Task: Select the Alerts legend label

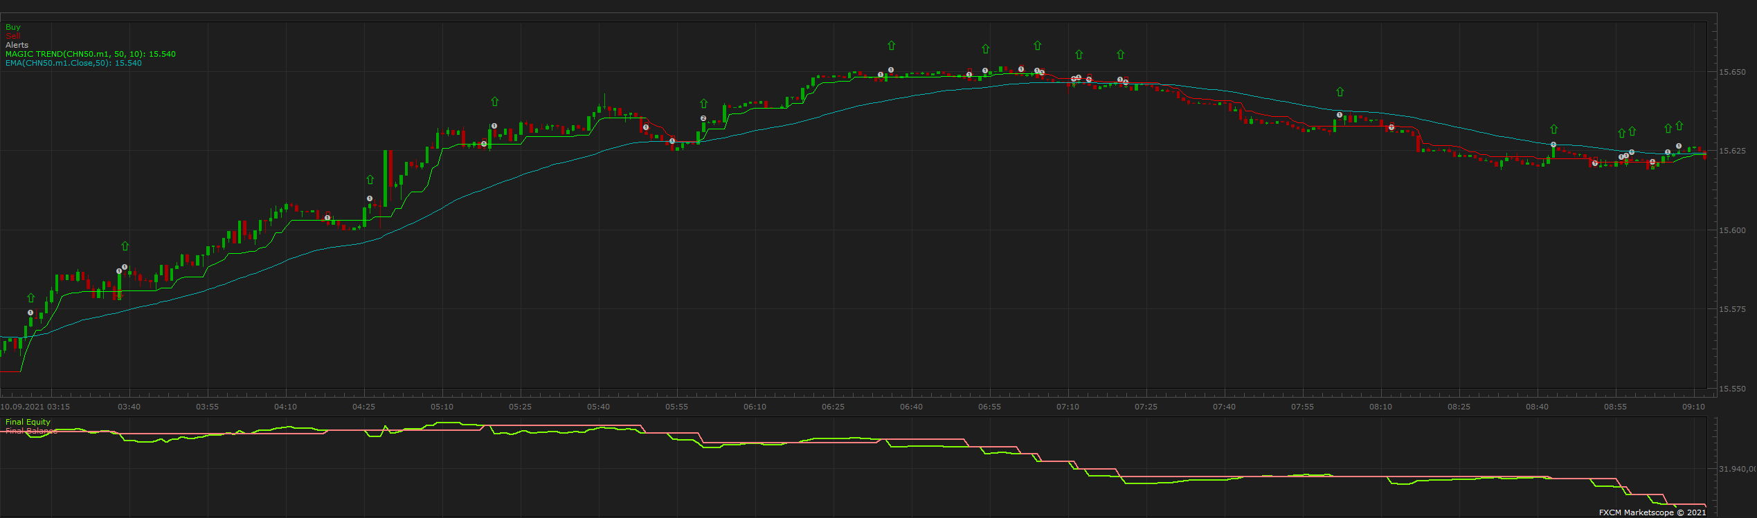Action: tap(17, 45)
